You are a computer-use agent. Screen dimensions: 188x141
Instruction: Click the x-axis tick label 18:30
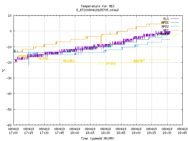tap(105, 133)
